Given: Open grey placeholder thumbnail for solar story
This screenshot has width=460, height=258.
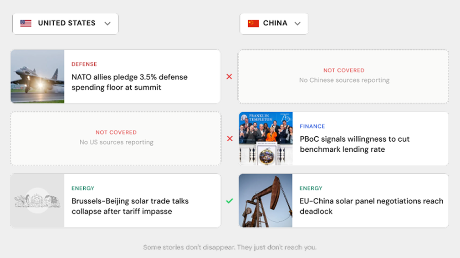Looking at the screenshot, I should pos(37,201).
